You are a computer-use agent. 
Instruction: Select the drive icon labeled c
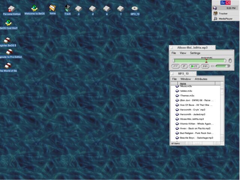pyautogui.click(x=78, y=9)
